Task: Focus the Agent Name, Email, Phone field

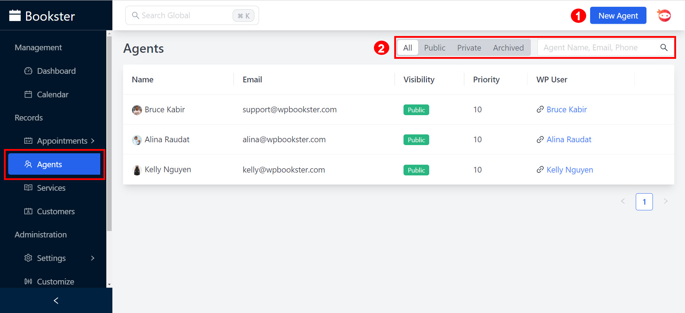Action: (596, 47)
